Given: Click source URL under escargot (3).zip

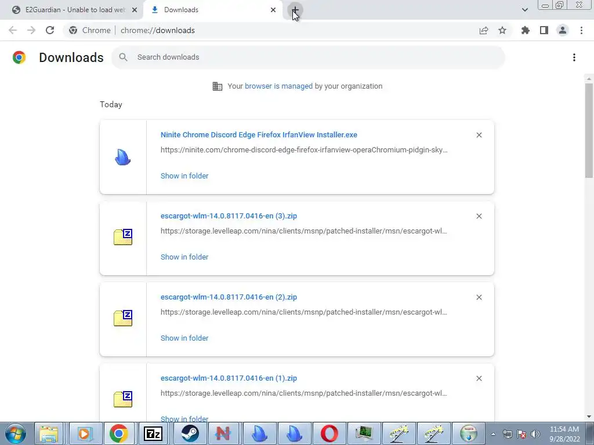Looking at the screenshot, I should click(304, 231).
